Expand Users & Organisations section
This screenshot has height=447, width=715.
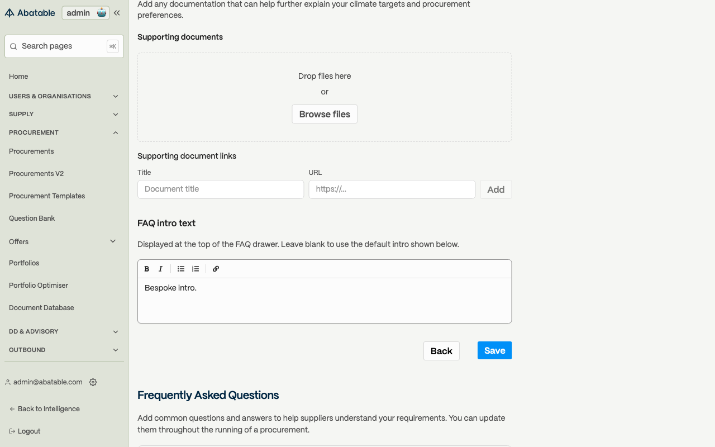[x=64, y=96]
